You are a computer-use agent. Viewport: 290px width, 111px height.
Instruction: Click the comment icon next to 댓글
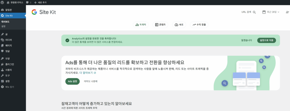(2, 51)
